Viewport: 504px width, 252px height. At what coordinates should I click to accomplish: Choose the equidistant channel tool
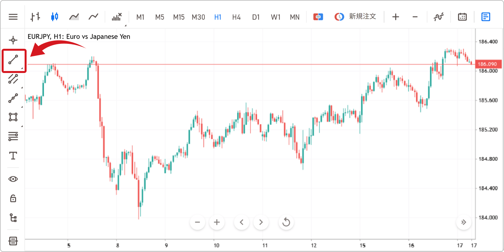coord(13,79)
